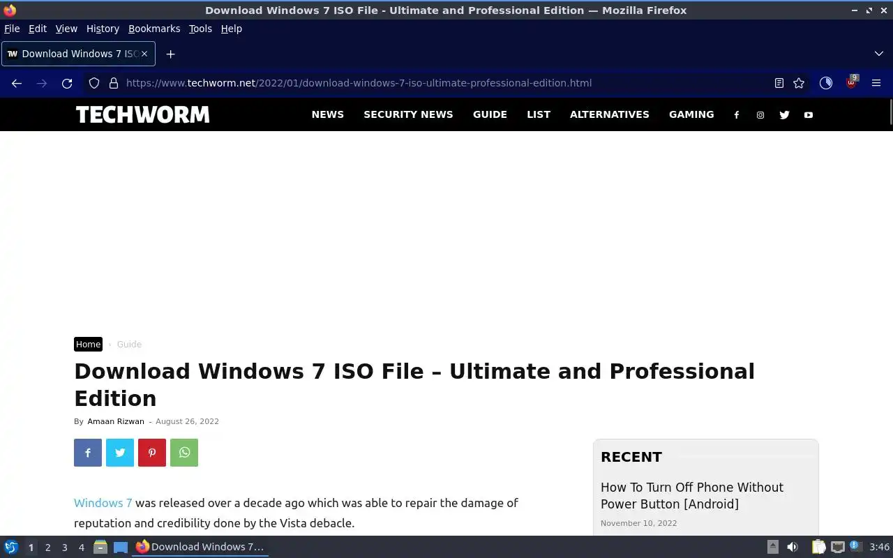Screen dimensions: 893x558
Task: Go back to the previous page
Action: [x=17, y=83]
